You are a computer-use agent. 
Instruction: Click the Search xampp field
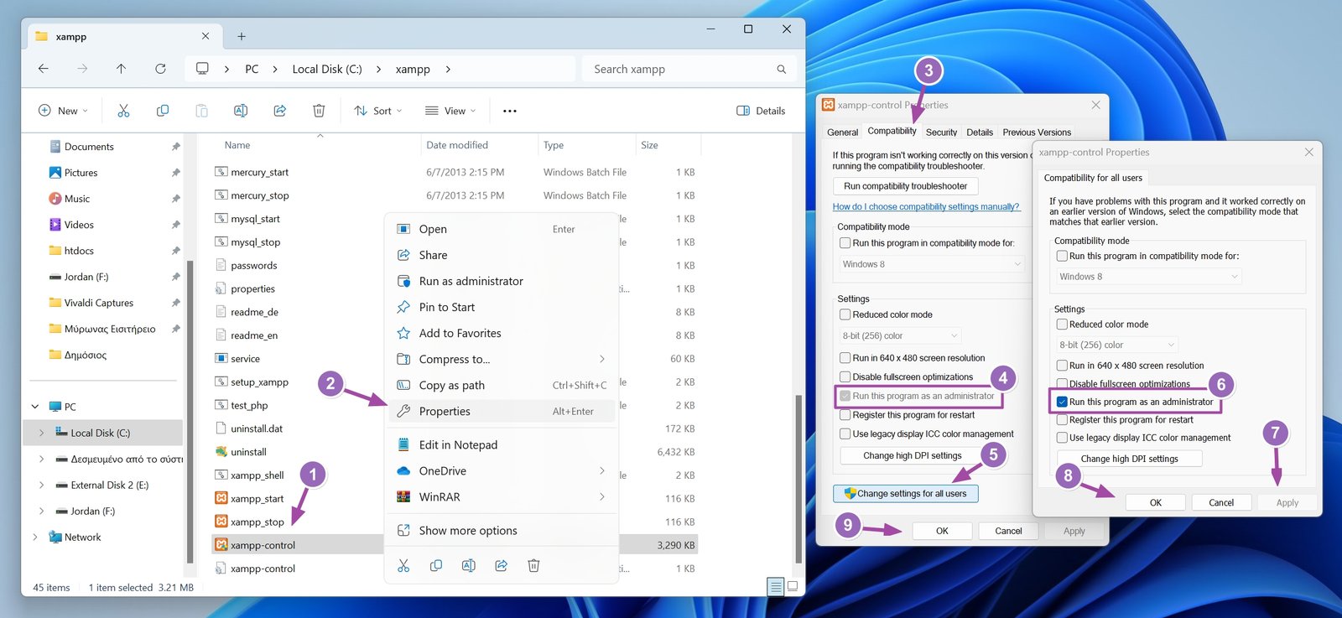point(688,69)
